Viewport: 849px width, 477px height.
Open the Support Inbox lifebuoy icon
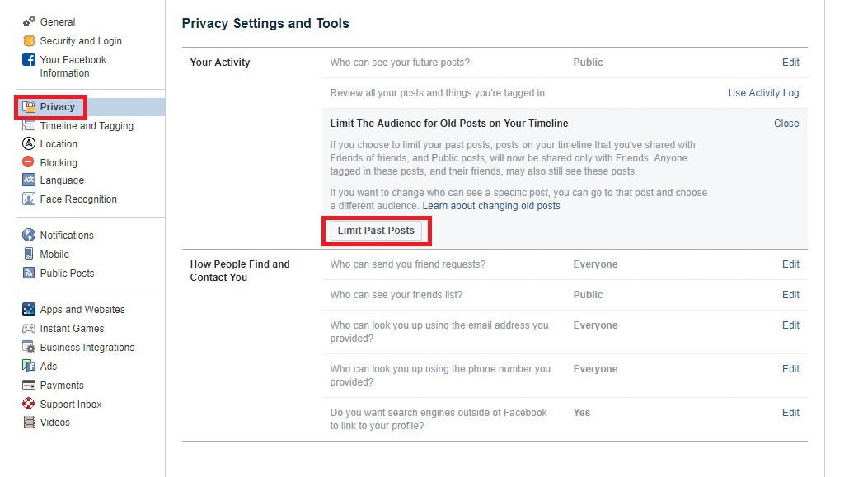(x=29, y=404)
